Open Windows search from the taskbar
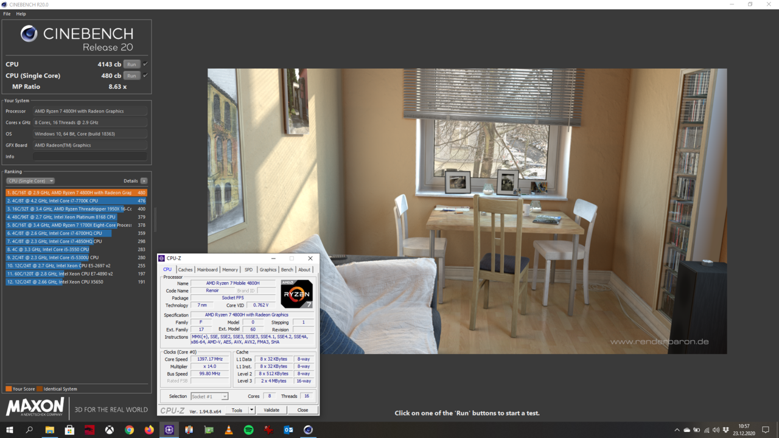This screenshot has height=438, width=779. pos(29,430)
